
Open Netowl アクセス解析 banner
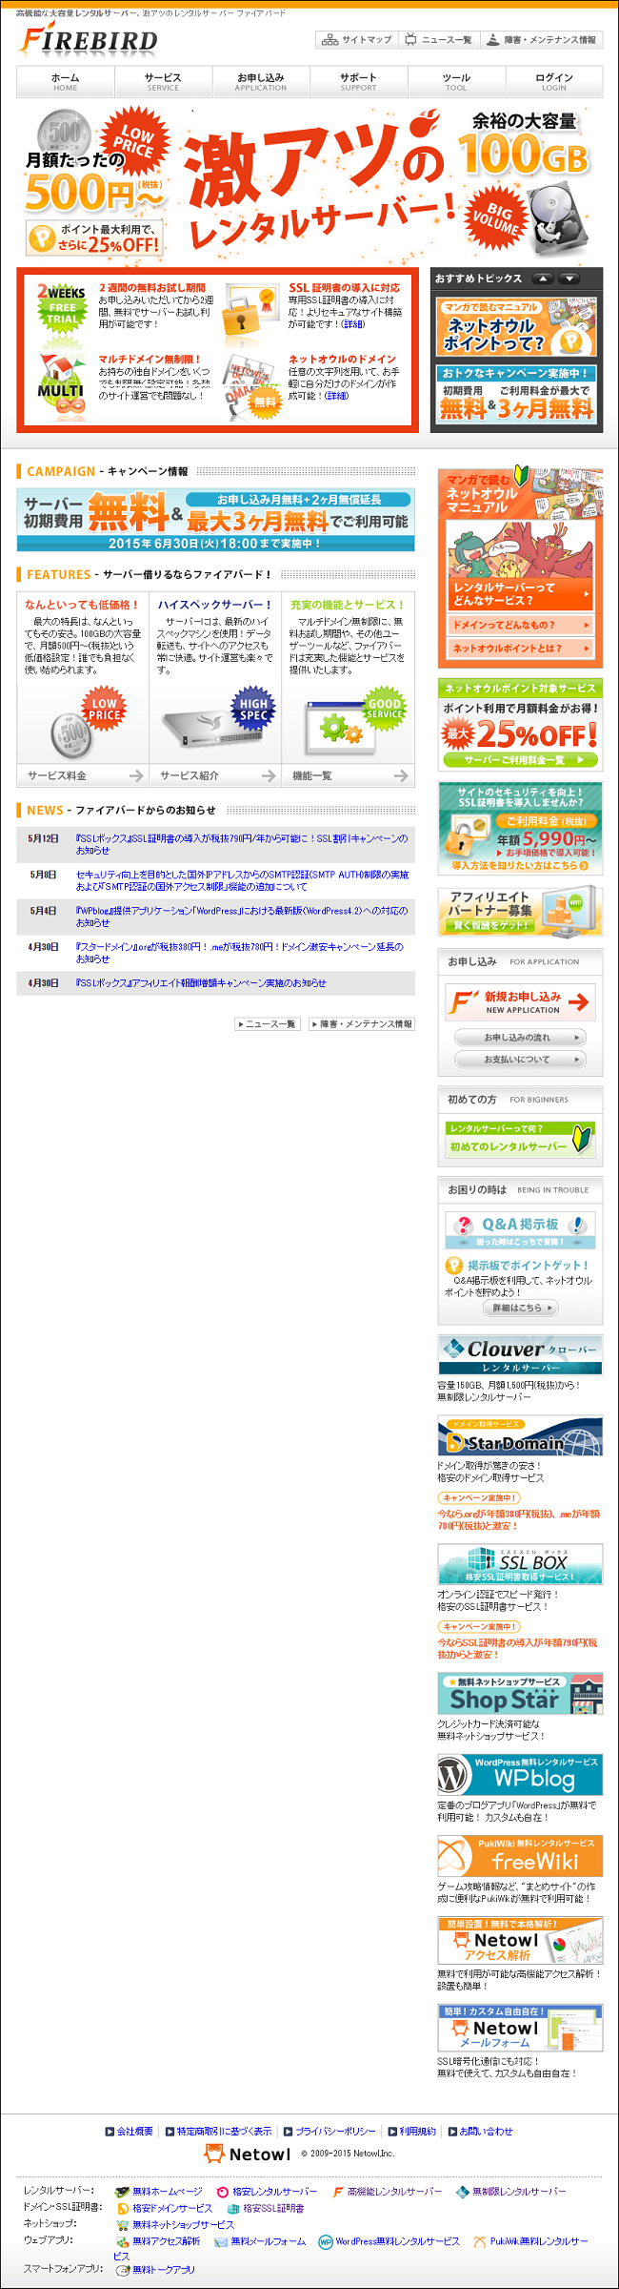520,1943
